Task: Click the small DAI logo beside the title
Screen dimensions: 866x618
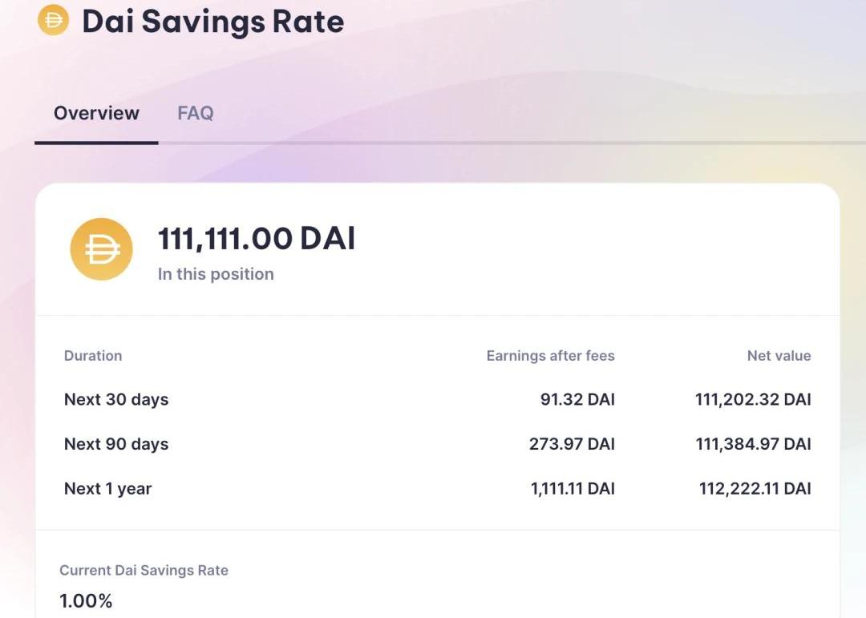Action: tap(53, 20)
